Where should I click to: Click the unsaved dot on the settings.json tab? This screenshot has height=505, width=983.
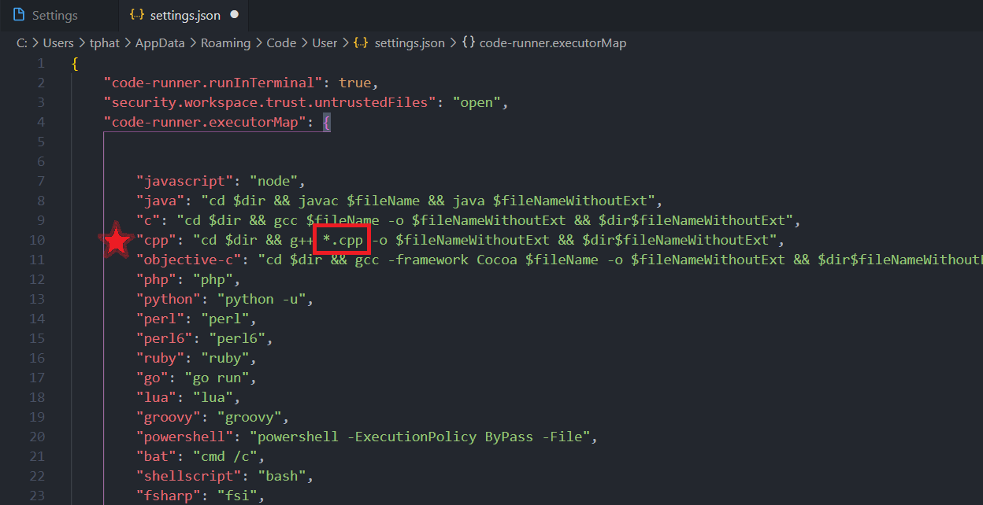235,15
